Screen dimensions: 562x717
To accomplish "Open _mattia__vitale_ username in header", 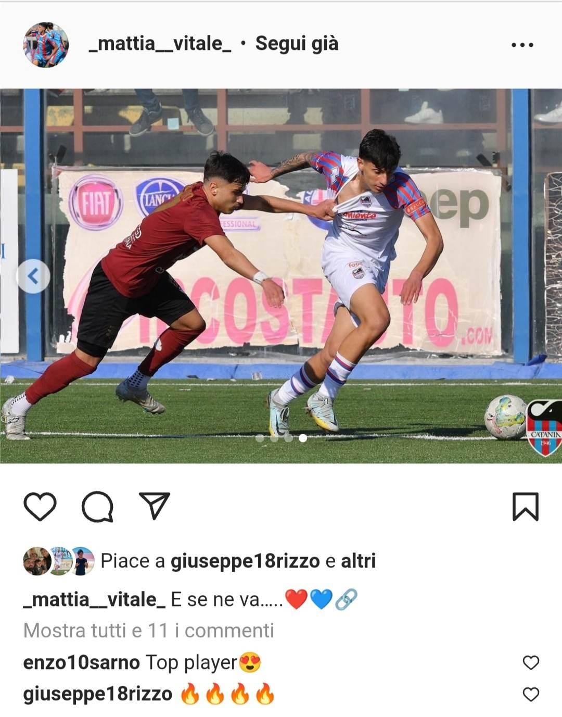I will point(160,44).
